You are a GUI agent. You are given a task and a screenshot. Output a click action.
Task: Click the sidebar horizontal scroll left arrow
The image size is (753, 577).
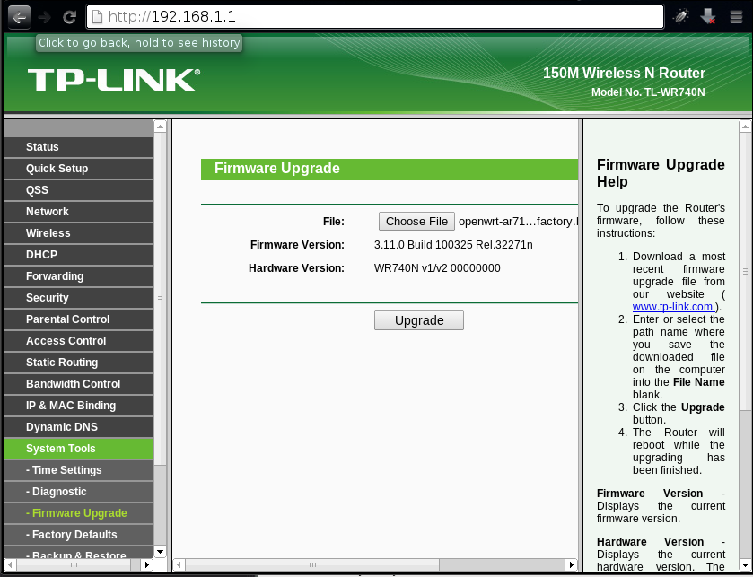point(9,564)
